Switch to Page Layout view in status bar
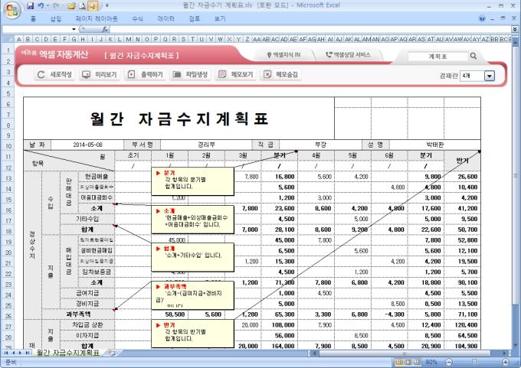The height and width of the screenshot is (368, 521). click(408, 362)
